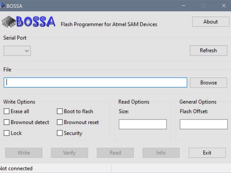Open the About dialog
This screenshot has height=173, width=231.
pyautogui.click(x=211, y=22)
